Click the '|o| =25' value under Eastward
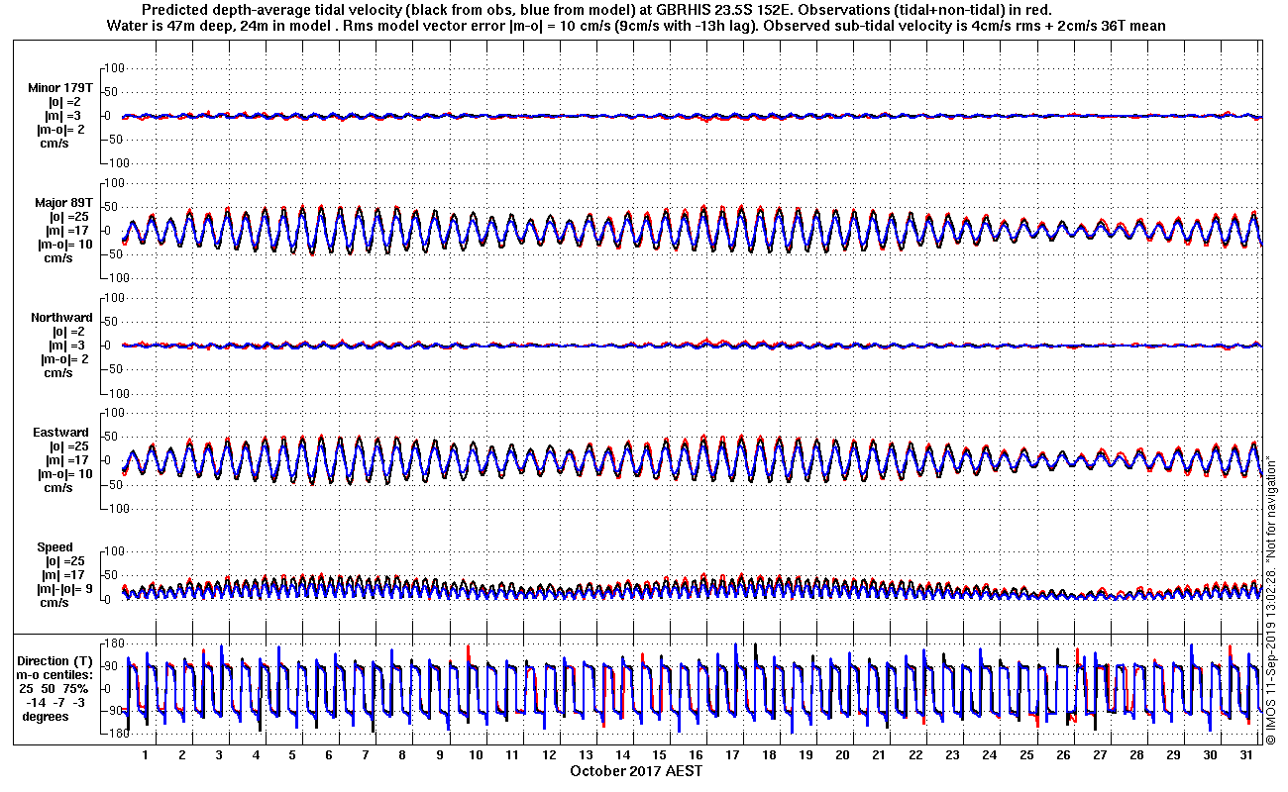 69,446
